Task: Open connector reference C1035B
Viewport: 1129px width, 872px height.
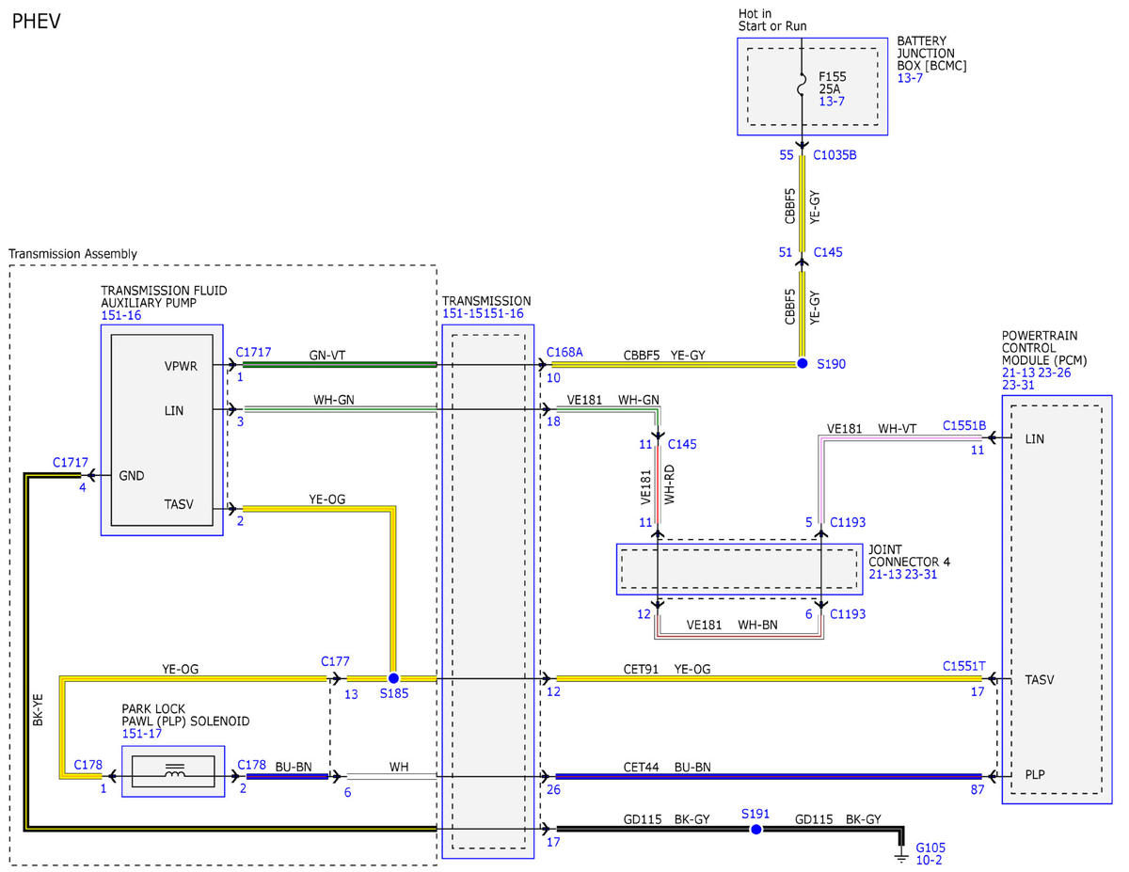Action: coord(835,155)
